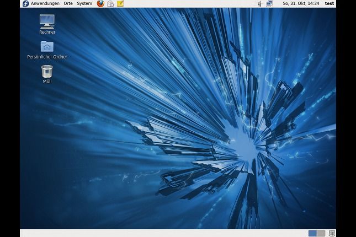Switch to the second gray workspace
356x237 pixels.
click(321, 233)
